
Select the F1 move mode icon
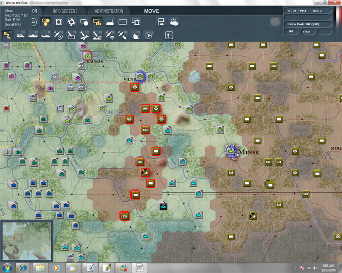click(x=7, y=35)
